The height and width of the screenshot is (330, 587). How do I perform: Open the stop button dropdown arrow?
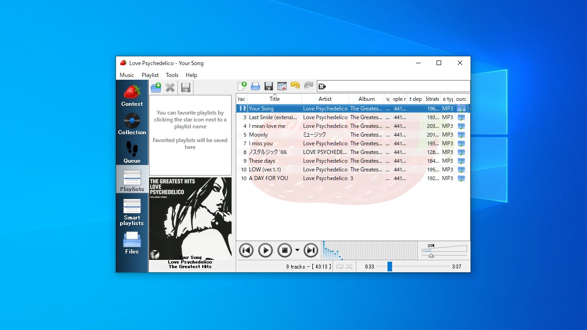click(x=297, y=250)
